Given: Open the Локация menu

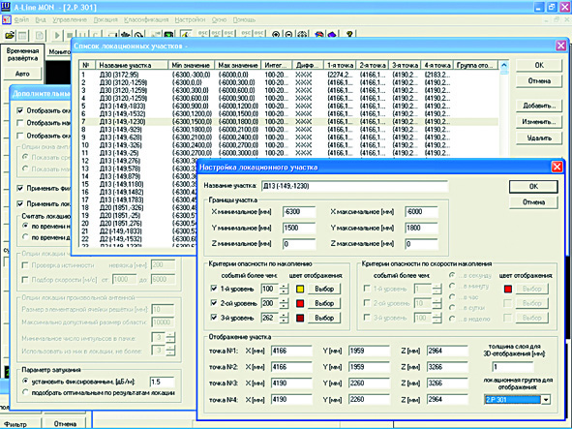Looking at the screenshot, I should [105, 19].
